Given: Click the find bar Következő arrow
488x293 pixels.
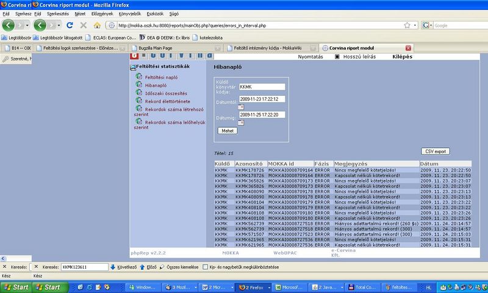Looking at the screenshot, I should click(113, 267).
